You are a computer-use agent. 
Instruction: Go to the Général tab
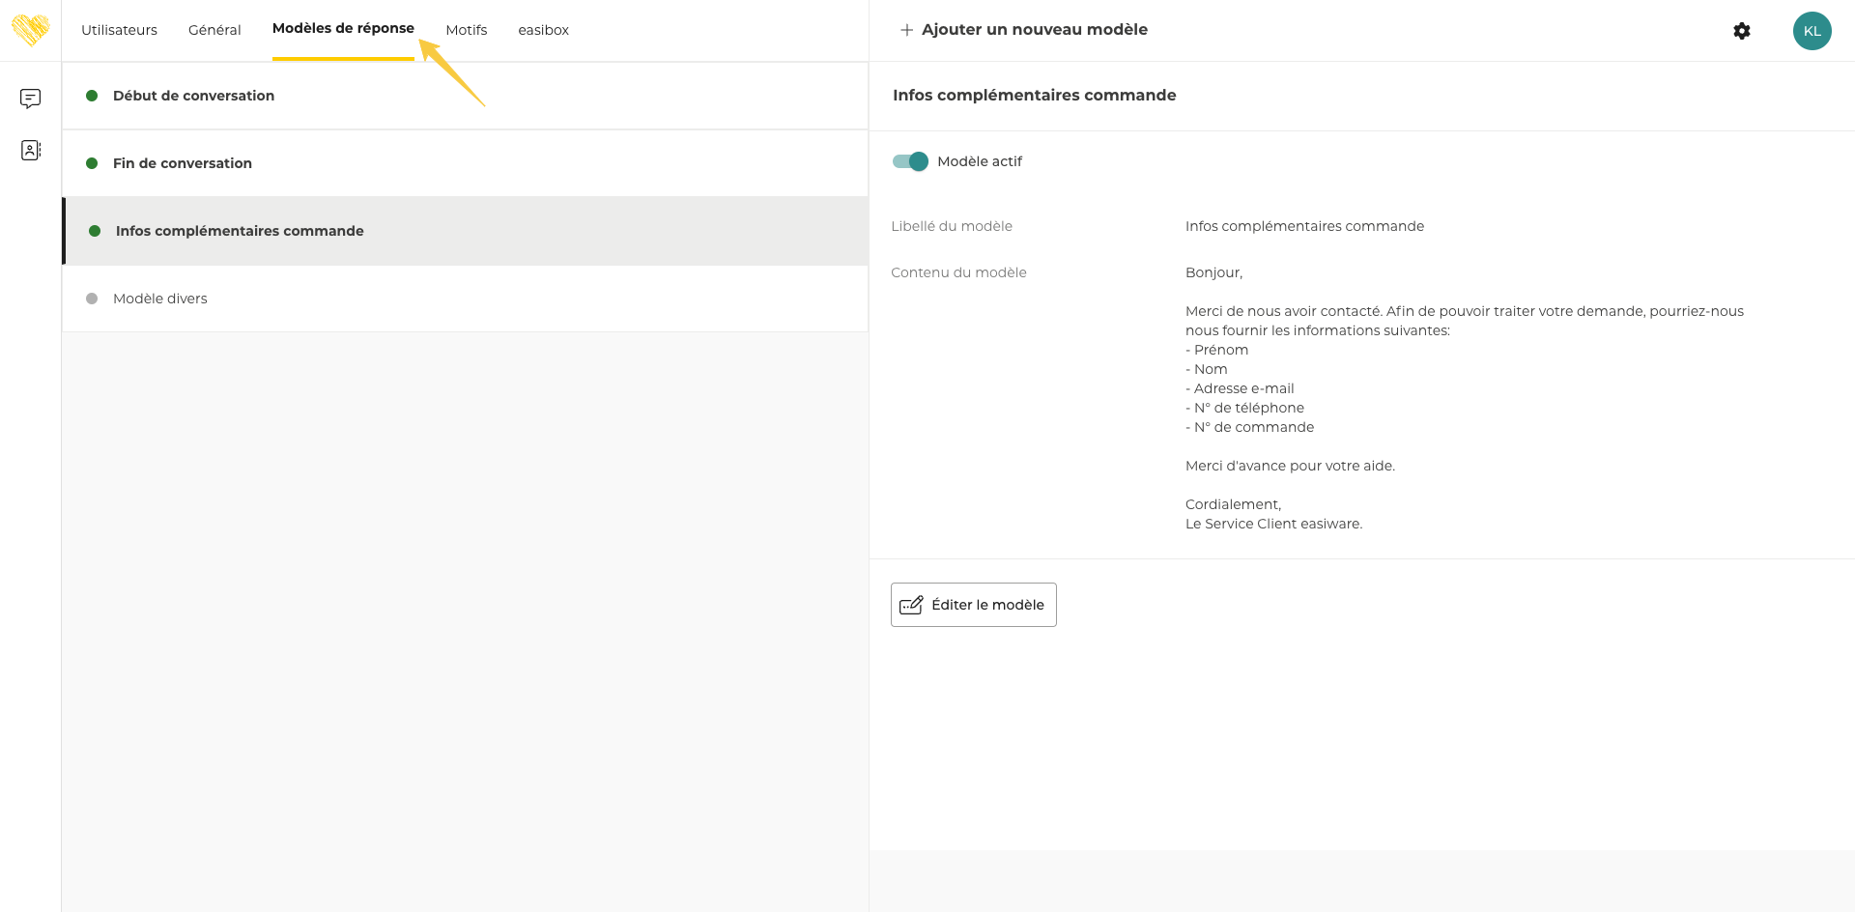click(x=214, y=30)
